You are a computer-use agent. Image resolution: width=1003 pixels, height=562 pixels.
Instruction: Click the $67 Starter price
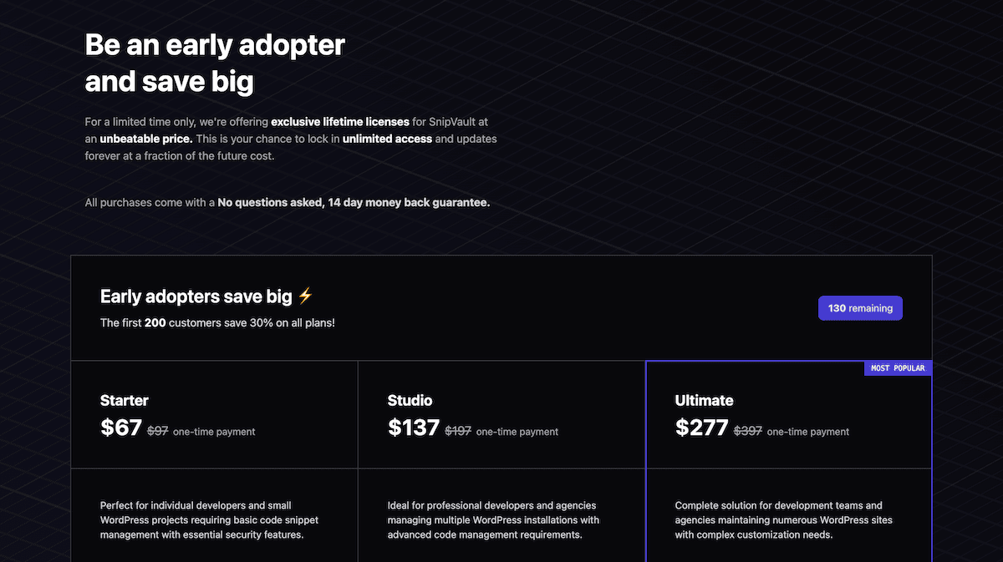pyautogui.click(x=121, y=428)
